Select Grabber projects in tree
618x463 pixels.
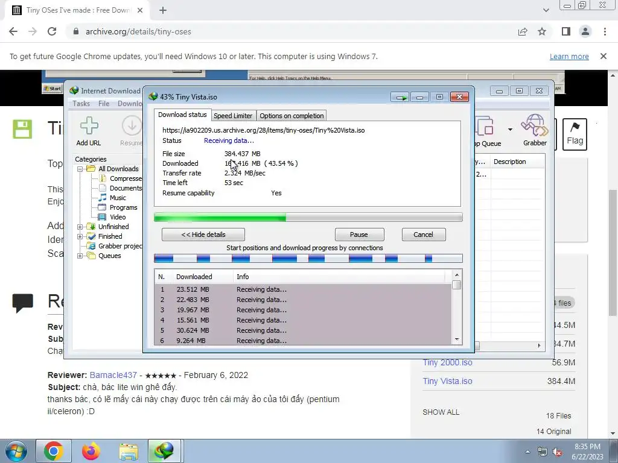pyautogui.click(x=115, y=246)
